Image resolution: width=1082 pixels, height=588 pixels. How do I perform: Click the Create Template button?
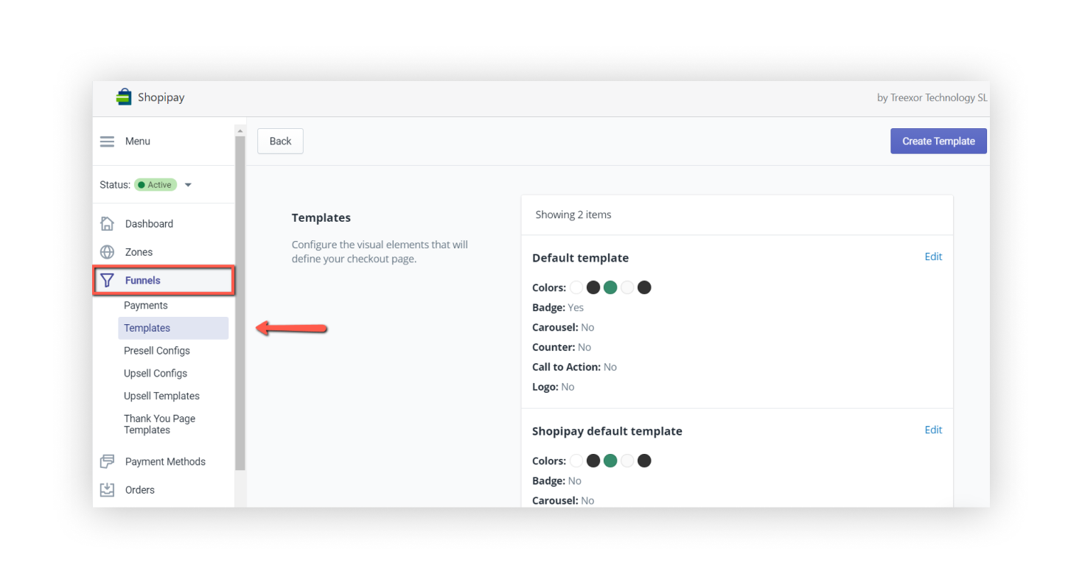(x=938, y=141)
